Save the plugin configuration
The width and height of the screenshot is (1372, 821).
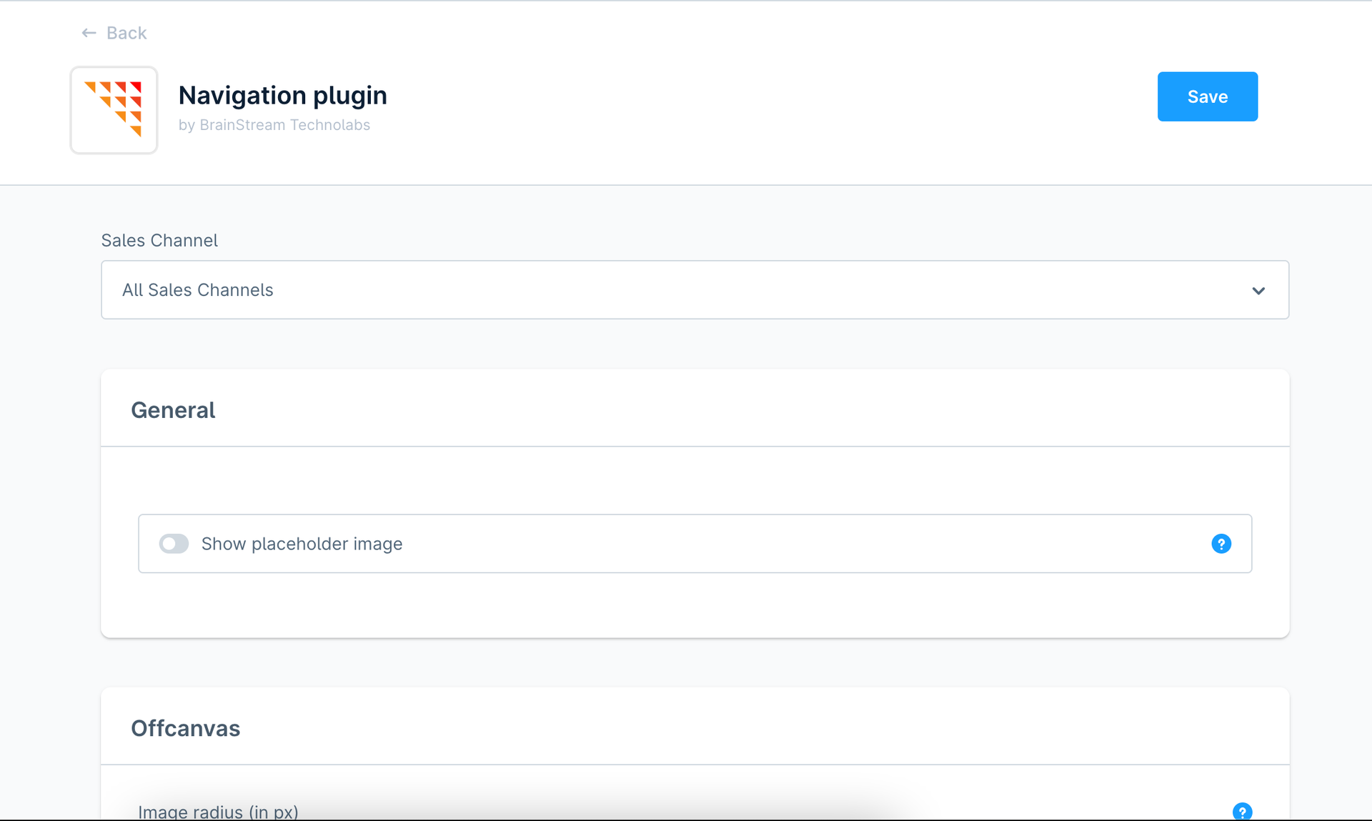(1207, 96)
